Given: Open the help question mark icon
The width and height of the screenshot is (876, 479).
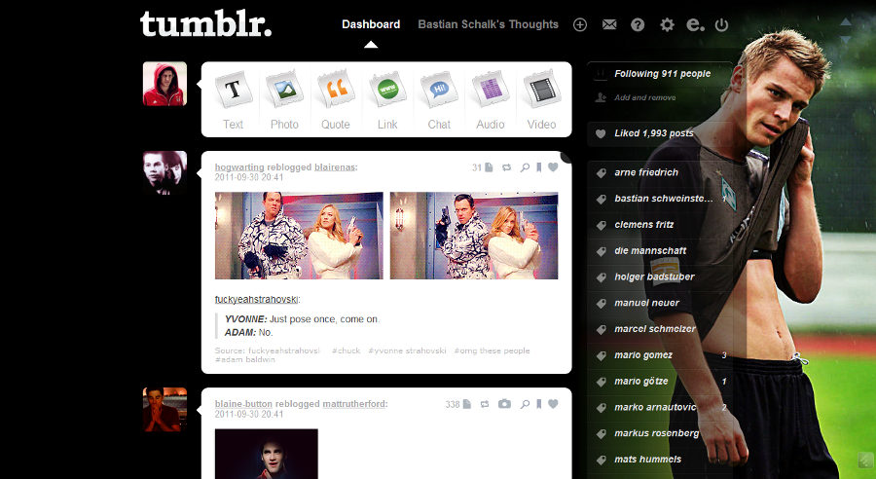Looking at the screenshot, I should (638, 24).
